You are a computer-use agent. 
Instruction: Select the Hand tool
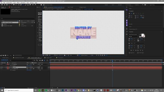tap(7, 5)
